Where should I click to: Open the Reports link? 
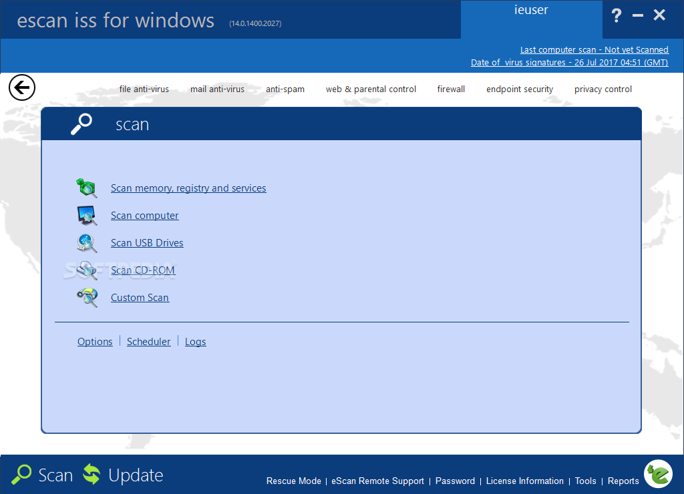[623, 481]
